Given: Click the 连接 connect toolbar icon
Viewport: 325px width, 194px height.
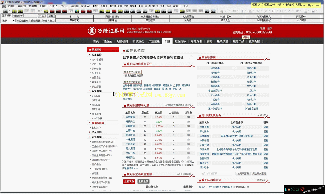Looking at the screenshot, I should click(14, 11).
